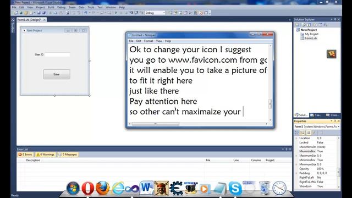Open Visual Studio infinity icon in dock
Image resolution: width=352 pixels, height=198 pixels.
tap(132, 189)
